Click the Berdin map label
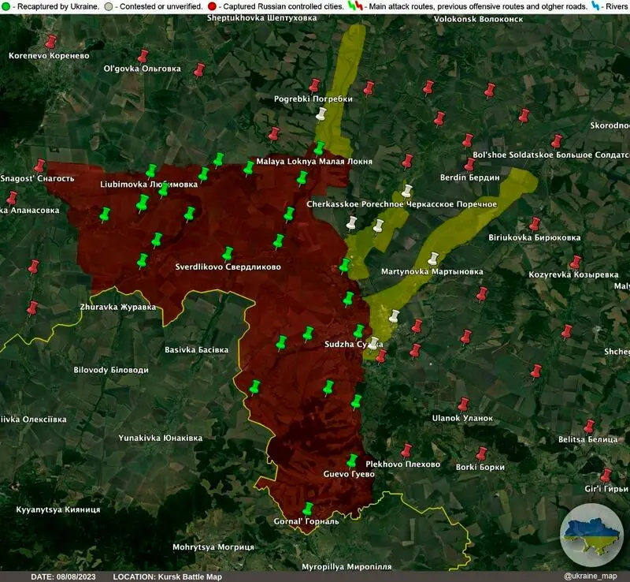Screen dimensions: 630x582 (469, 177)
